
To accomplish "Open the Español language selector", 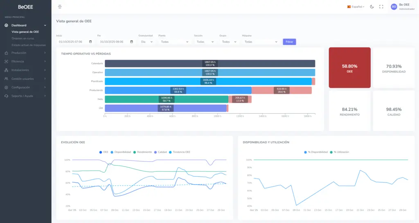I will click(356, 7).
